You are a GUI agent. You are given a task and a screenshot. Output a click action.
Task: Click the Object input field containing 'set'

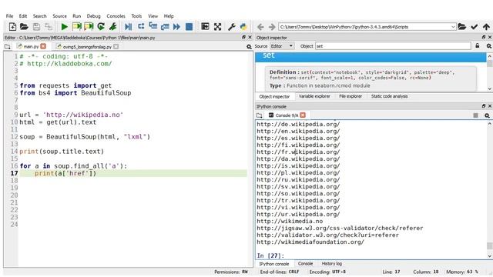[393, 46]
